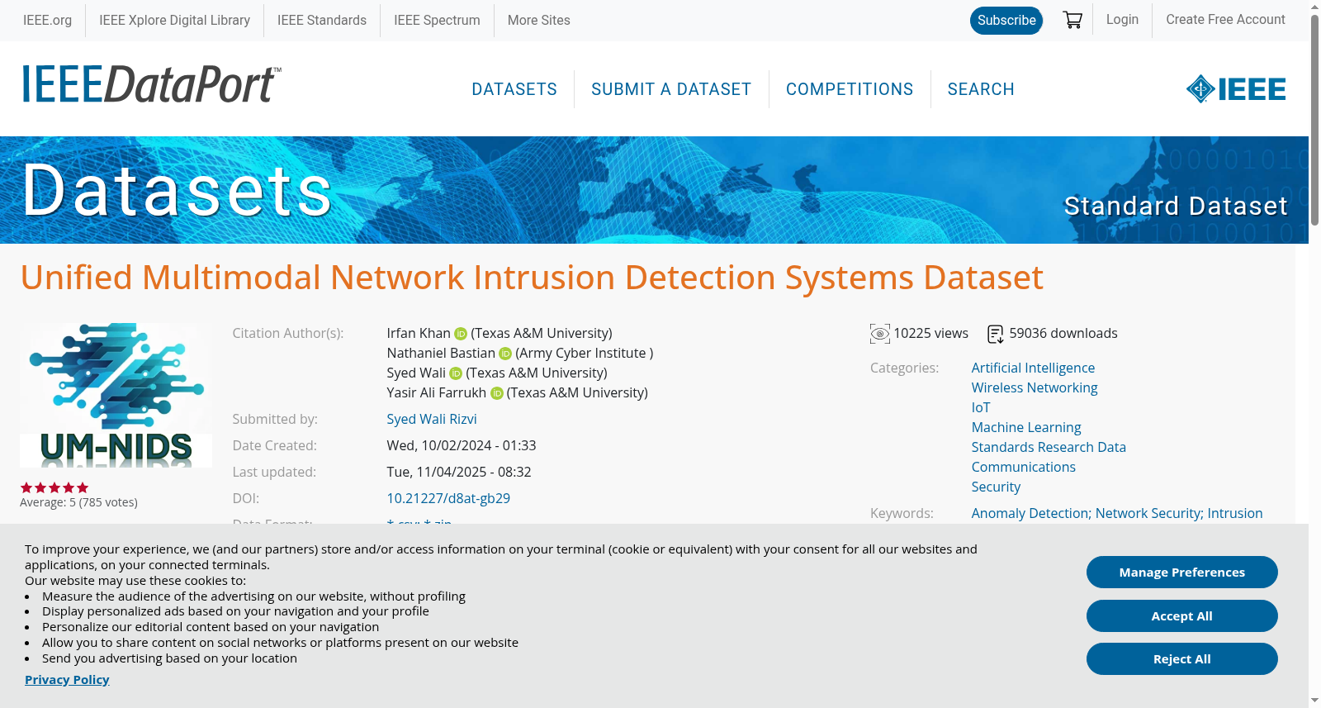Click '10225 views' text
Screen dimensions: 1321x708
(930, 333)
